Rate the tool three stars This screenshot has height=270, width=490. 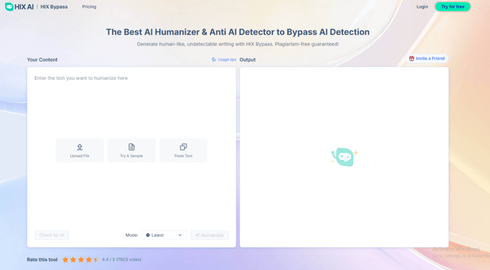click(x=80, y=260)
